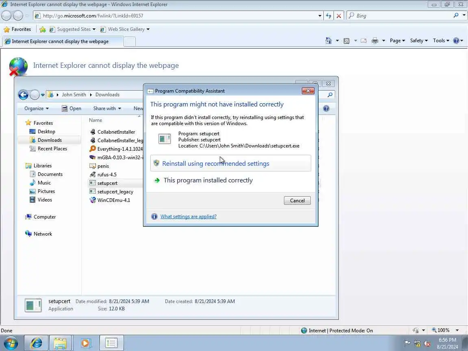Click Explorer help icon
The image size is (468, 351).
coord(326,108)
